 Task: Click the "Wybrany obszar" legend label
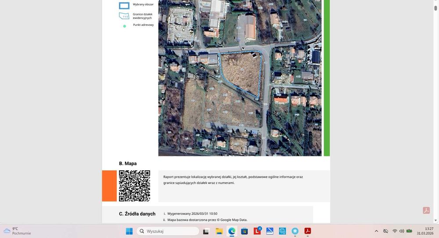(x=143, y=4)
